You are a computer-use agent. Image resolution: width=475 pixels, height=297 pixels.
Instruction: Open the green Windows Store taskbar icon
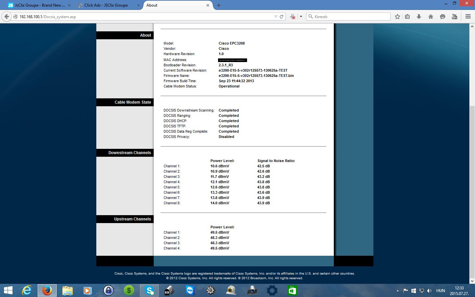[292, 290]
